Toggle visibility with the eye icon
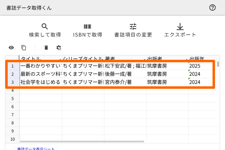This screenshot has width=225, height=150. [11, 47]
